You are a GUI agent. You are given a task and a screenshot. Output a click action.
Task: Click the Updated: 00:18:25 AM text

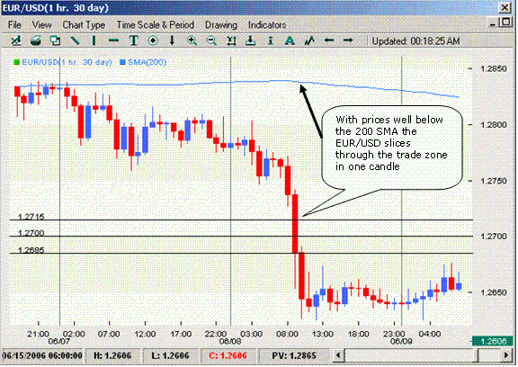[x=415, y=41]
